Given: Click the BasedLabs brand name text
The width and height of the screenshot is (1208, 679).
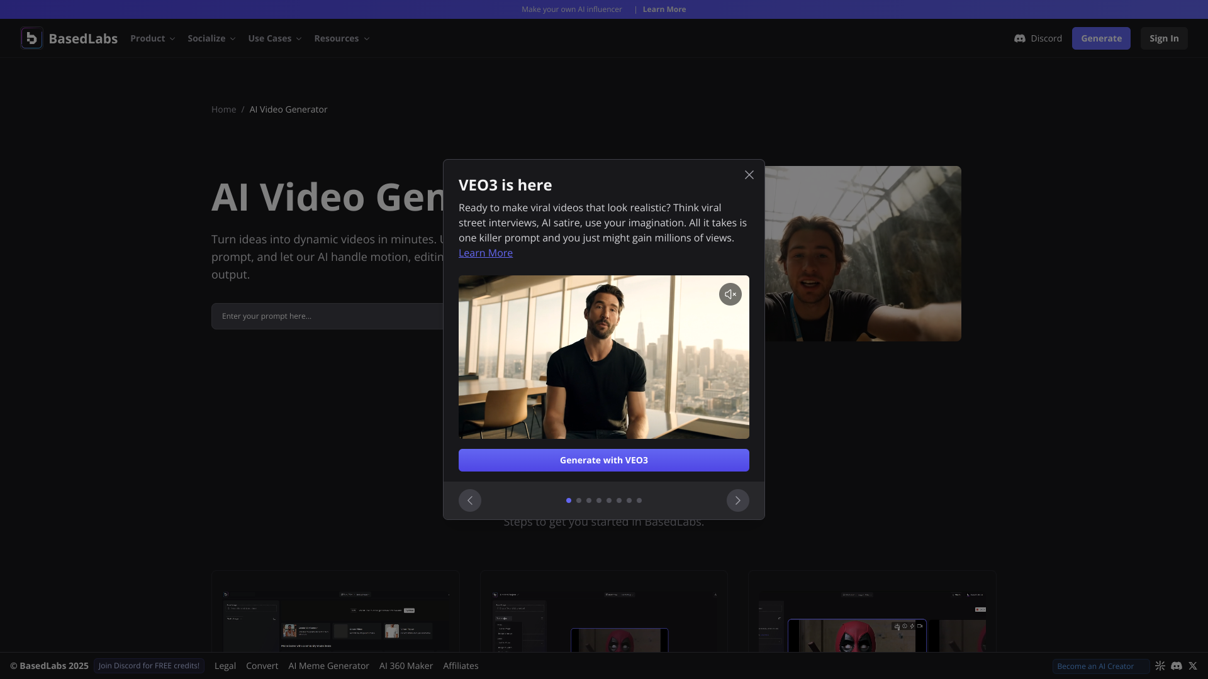Looking at the screenshot, I should (x=83, y=38).
